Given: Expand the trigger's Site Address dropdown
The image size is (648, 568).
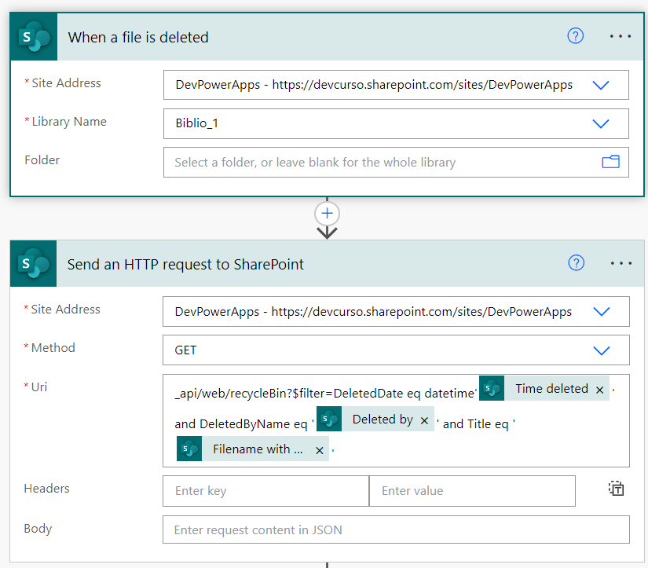Looking at the screenshot, I should pyautogui.click(x=600, y=85).
